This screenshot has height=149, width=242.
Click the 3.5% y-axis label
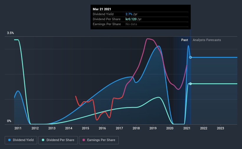point(10,33)
